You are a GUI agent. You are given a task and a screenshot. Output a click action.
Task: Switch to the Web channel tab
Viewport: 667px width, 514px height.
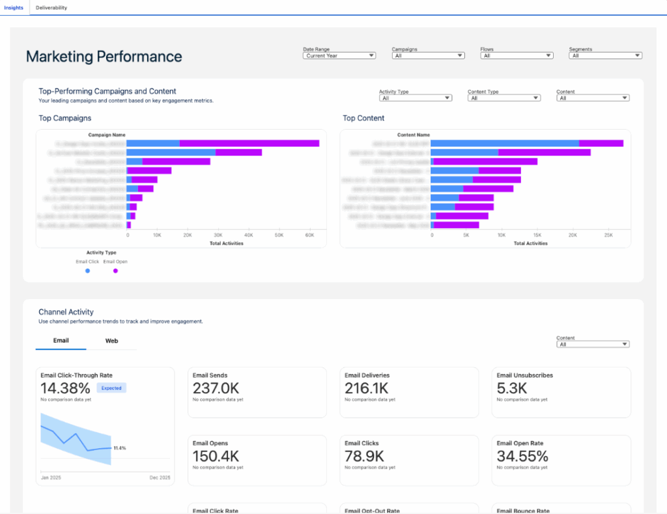coord(111,340)
